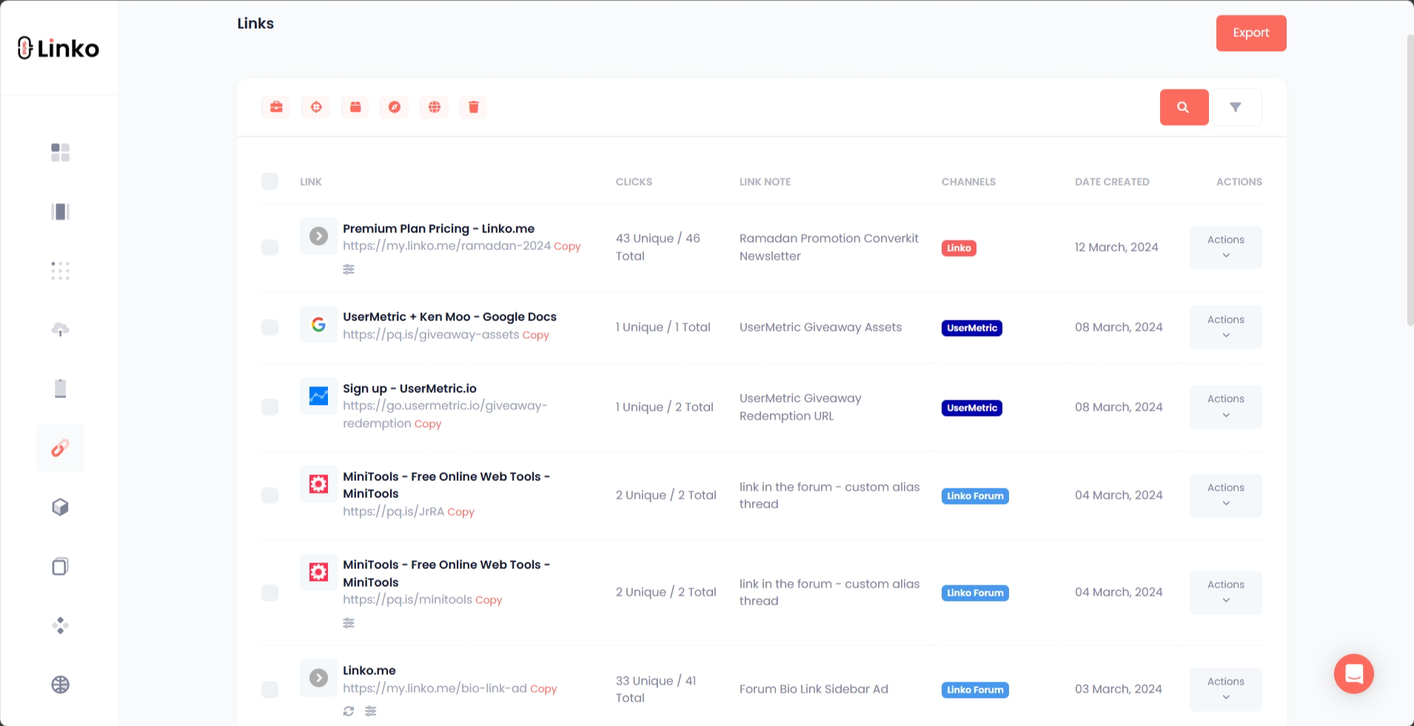This screenshot has width=1414, height=726.
Task: Click the page vertical scrollbar
Action: click(1410, 179)
